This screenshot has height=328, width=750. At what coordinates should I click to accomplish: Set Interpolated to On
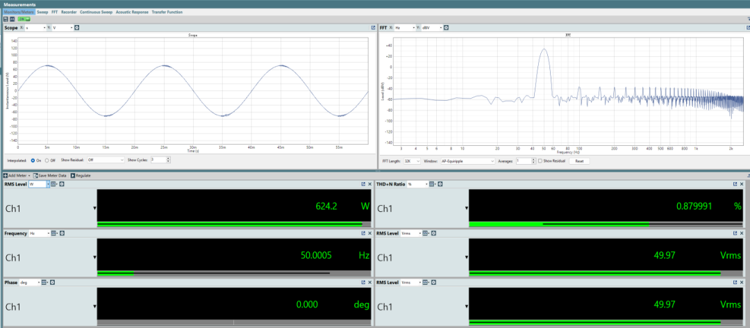coord(33,160)
